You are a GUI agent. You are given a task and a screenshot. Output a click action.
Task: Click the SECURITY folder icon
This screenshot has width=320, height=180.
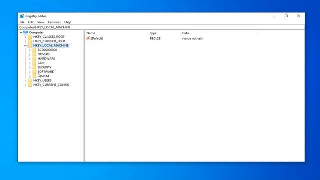[34, 67]
